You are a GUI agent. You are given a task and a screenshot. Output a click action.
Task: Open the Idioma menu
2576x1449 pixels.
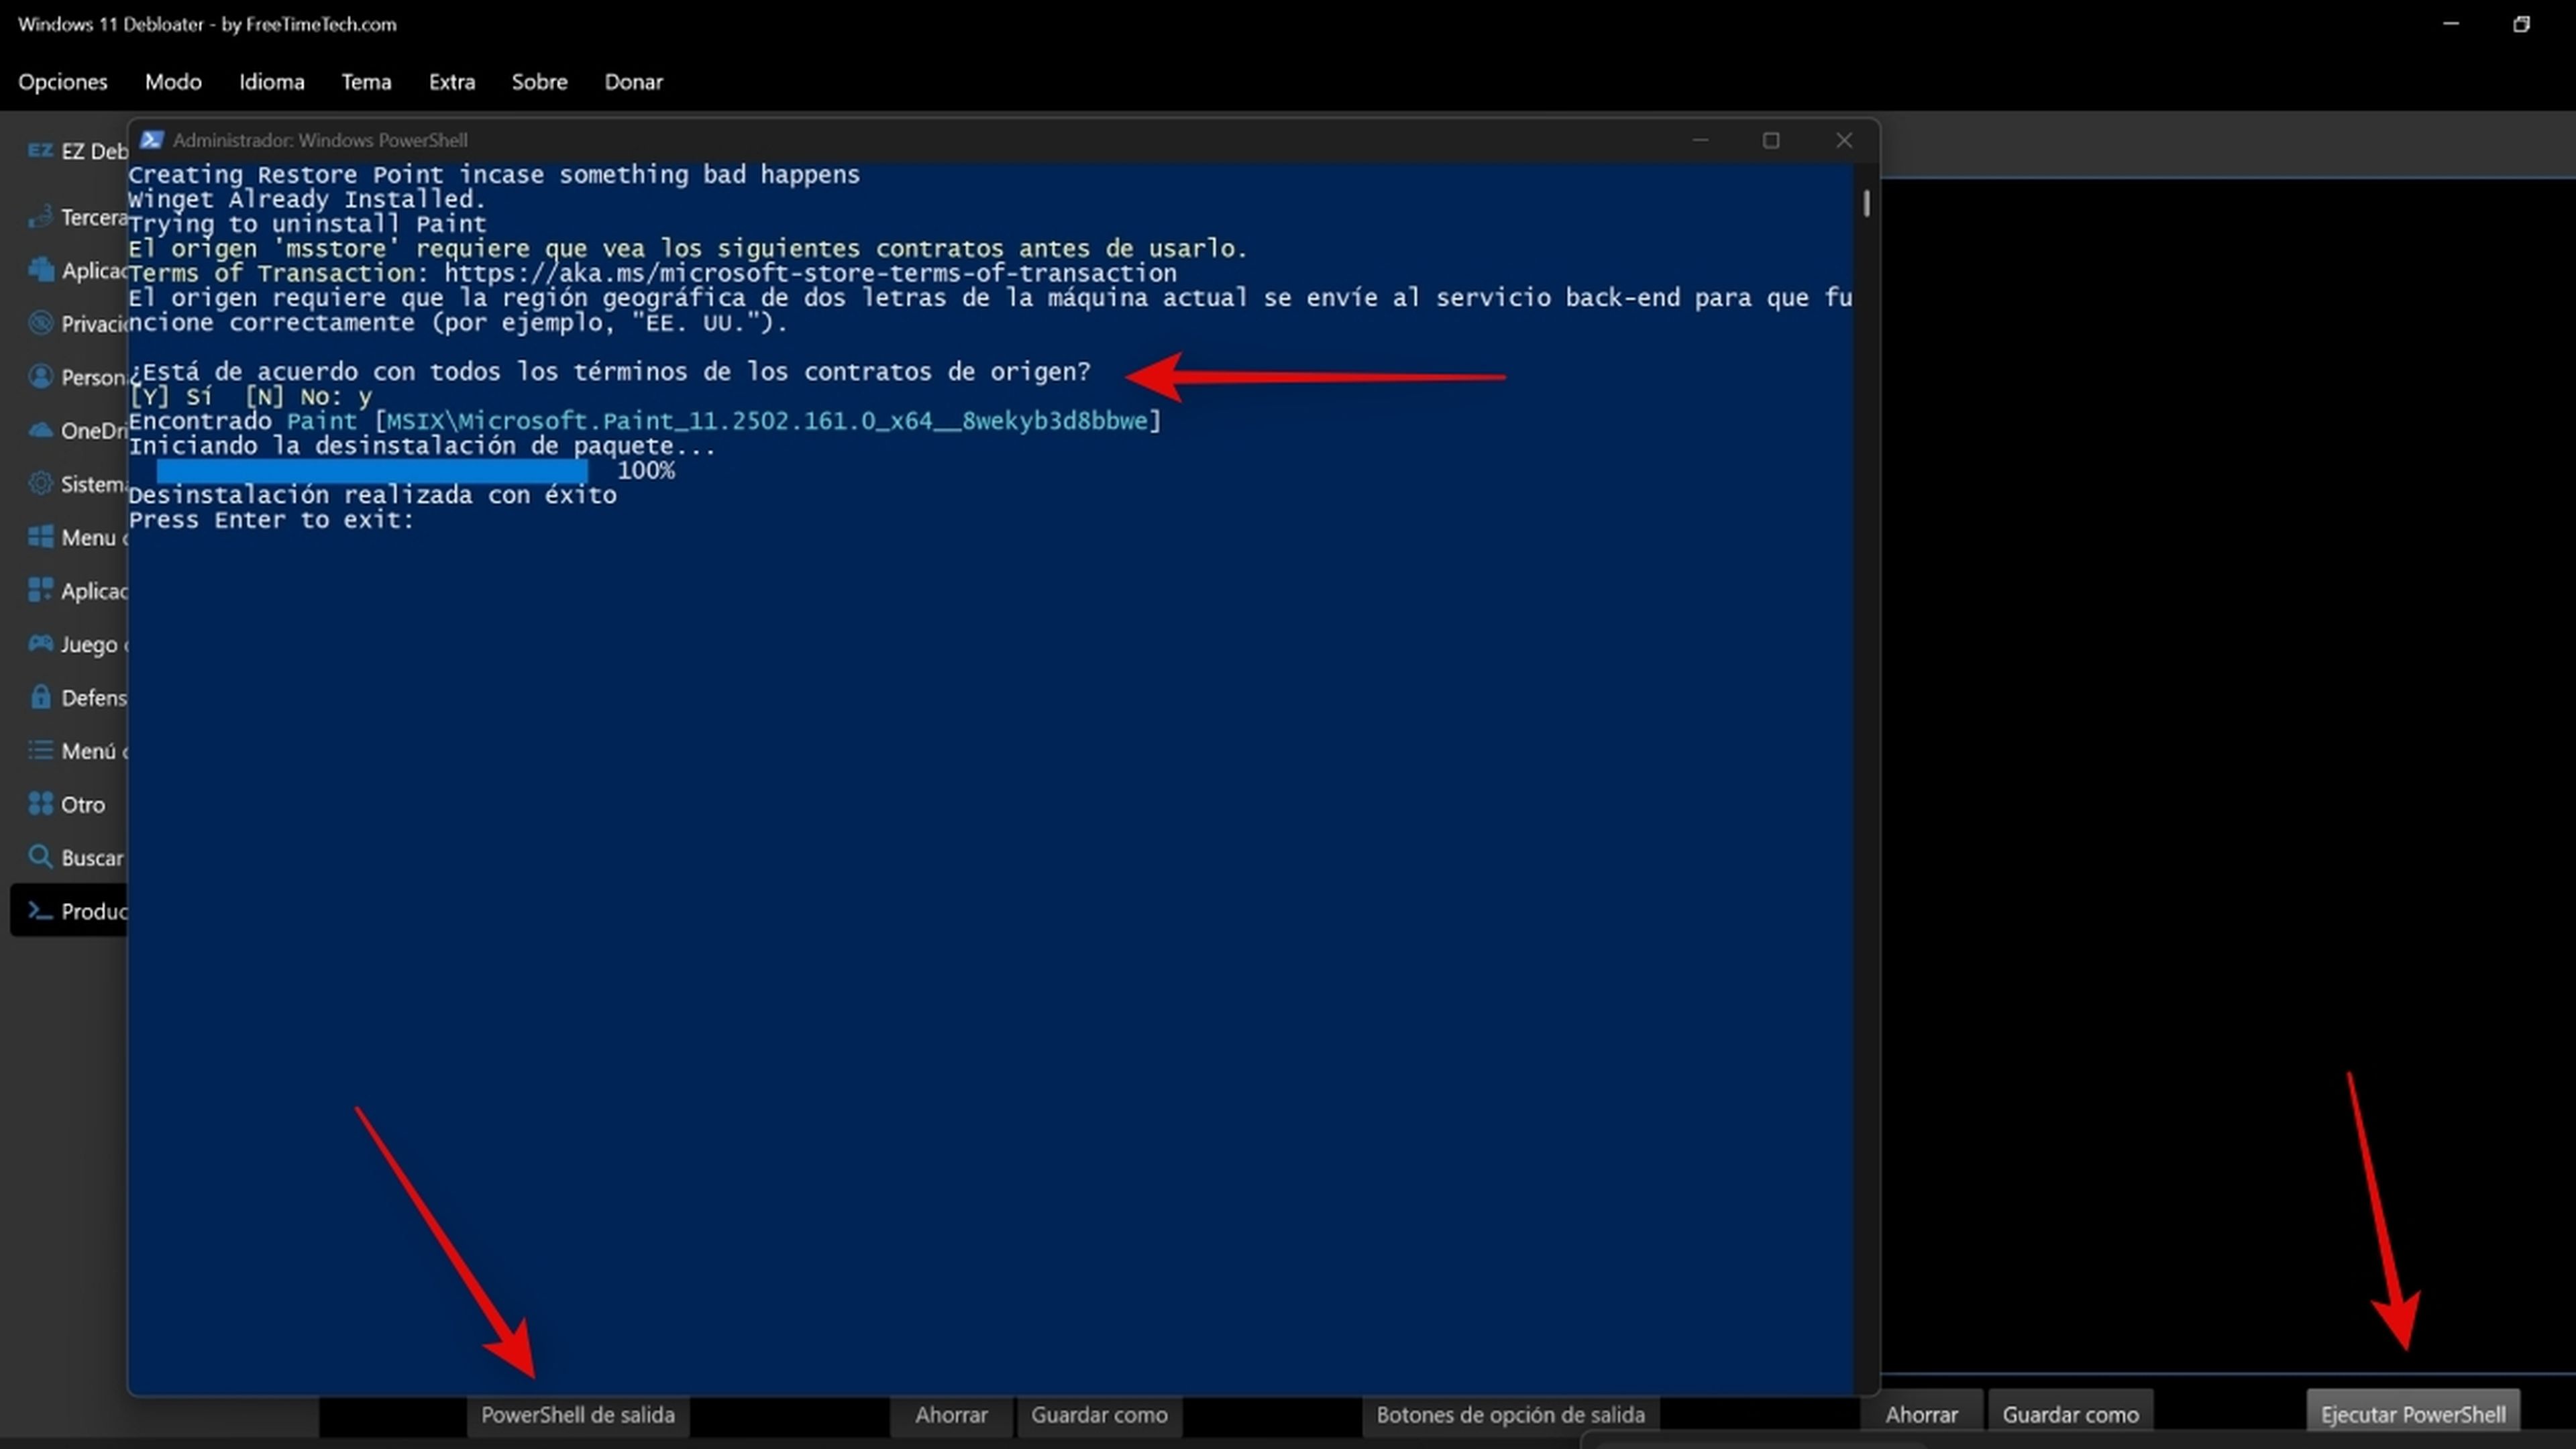271,82
